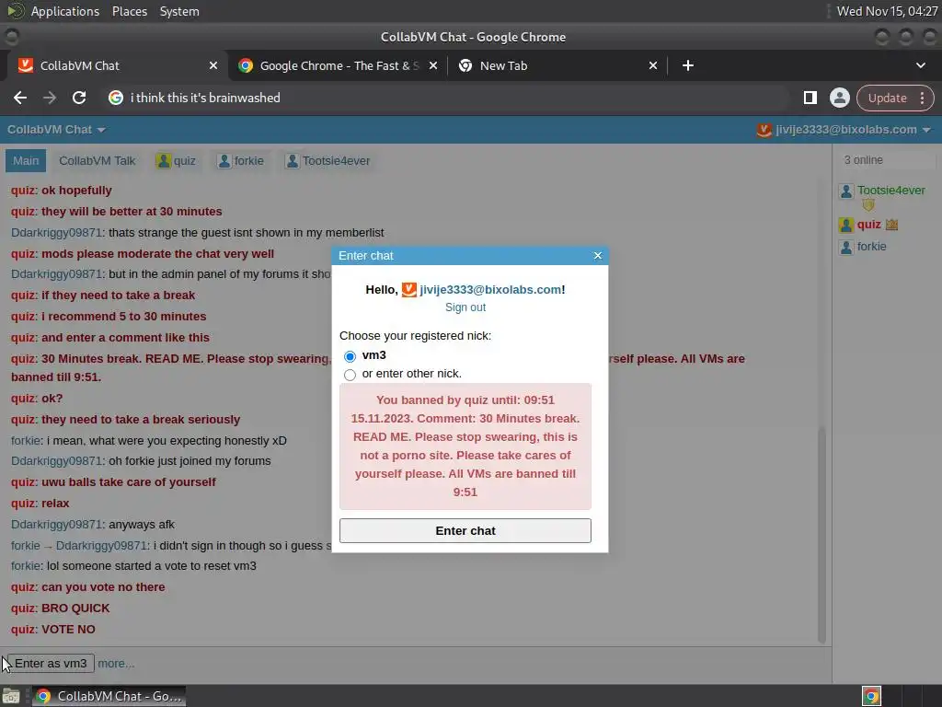This screenshot has height=707, width=942.
Task: Switch to the CollabVM Talk tab
Action: tap(98, 160)
